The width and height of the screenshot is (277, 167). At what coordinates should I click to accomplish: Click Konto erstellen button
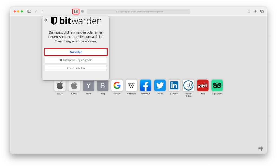click(x=76, y=68)
